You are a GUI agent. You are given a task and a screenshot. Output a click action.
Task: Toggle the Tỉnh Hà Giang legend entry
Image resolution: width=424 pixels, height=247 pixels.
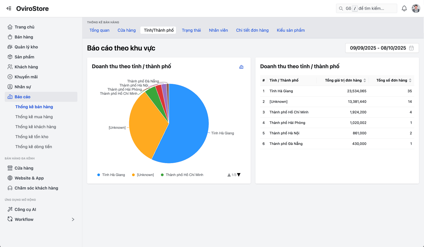point(114,175)
